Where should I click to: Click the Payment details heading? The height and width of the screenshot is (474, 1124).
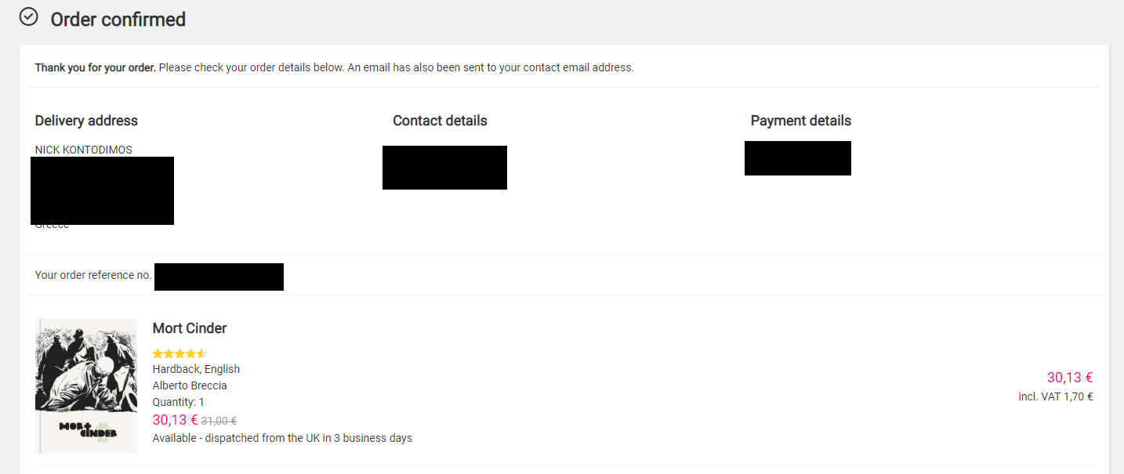click(801, 121)
